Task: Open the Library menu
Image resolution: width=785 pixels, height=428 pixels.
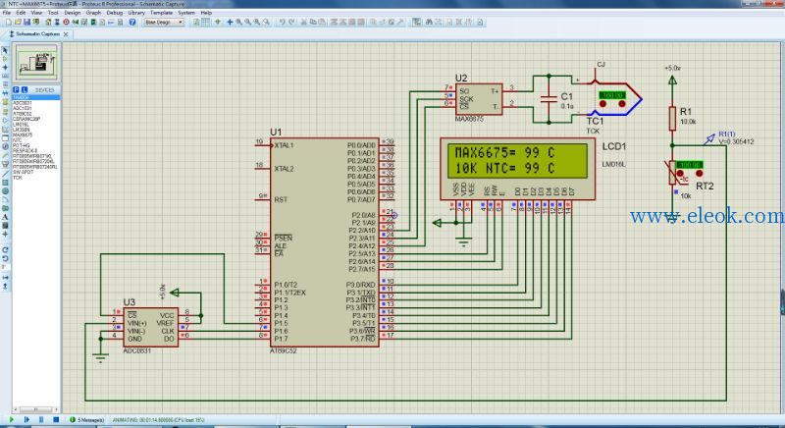Action: [x=136, y=13]
